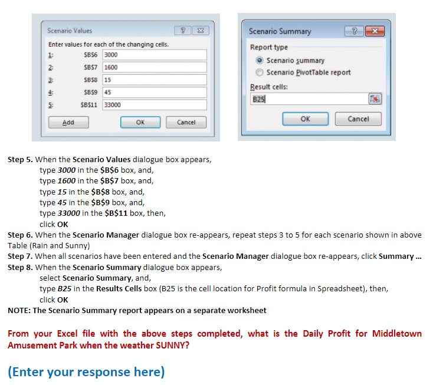Screen dimensions: 433x385
Task: Click the $B$6 field containing 3000
Action: pyautogui.click(x=155, y=55)
